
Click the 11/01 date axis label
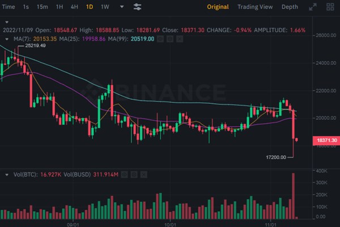(271, 225)
